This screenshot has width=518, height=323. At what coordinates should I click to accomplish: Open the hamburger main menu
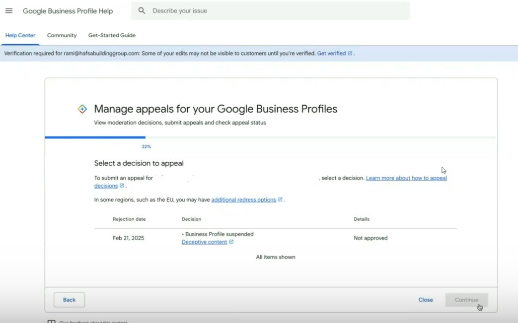(9, 10)
